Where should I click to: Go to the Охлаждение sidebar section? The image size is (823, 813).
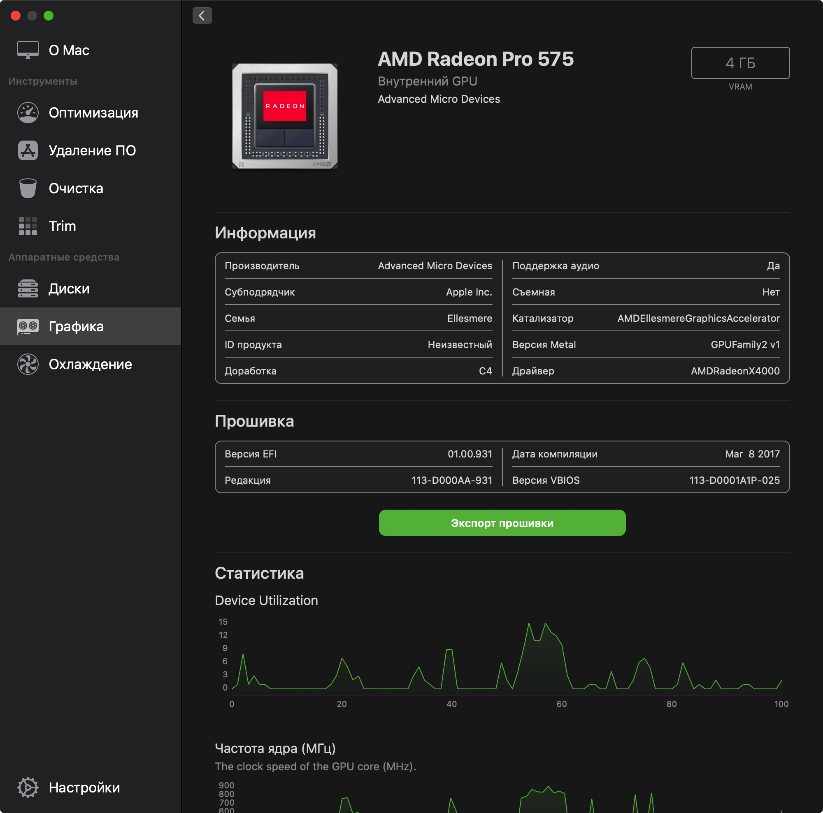point(90,365)
